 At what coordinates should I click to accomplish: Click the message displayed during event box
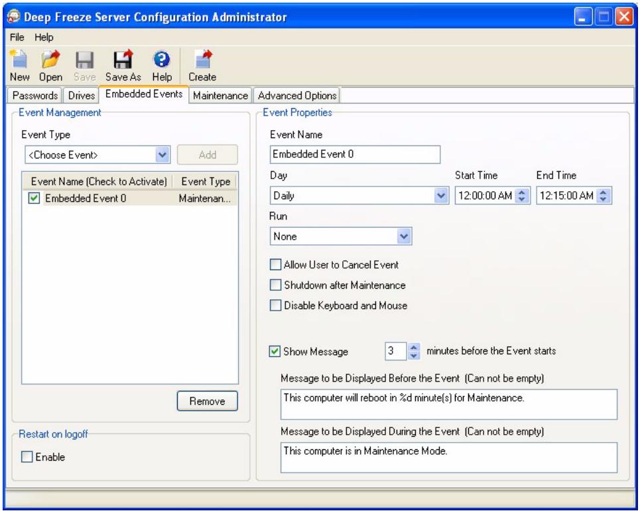(x=449, y=457)
